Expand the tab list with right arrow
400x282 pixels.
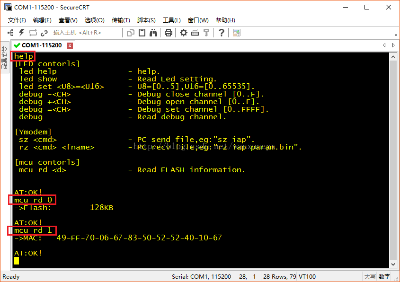(x=393, y=45)
